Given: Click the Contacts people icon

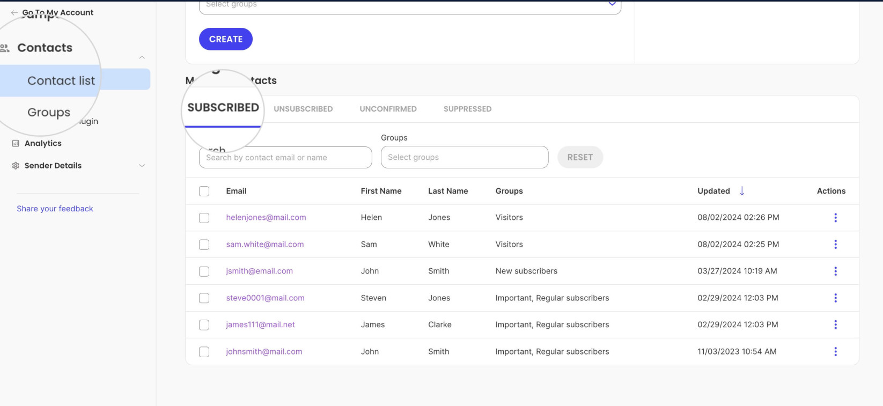Looking at the screenshot, I should coord(5,48).
